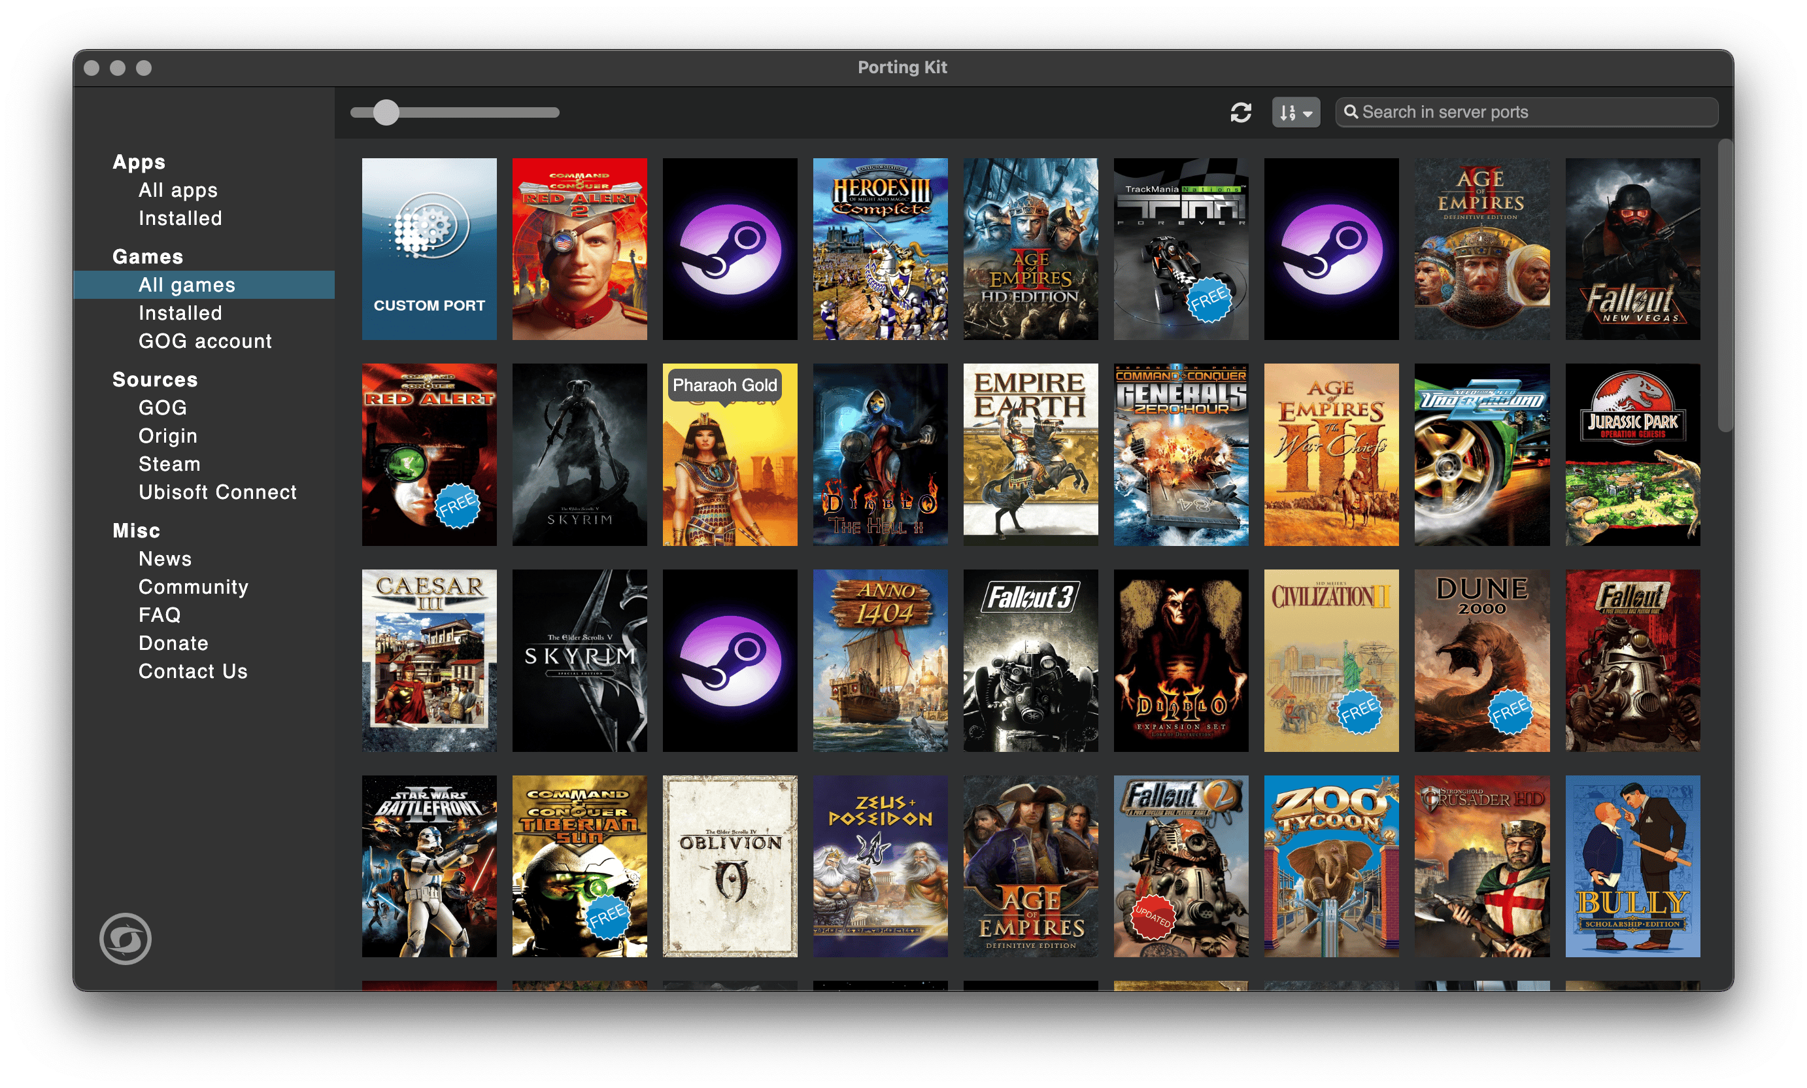
Task: Open 'Installed' under the Apps section
Action: pyautogui.click(x=180, y=218)
